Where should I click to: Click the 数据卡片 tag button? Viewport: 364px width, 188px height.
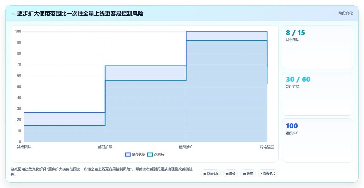click(268, 173)
